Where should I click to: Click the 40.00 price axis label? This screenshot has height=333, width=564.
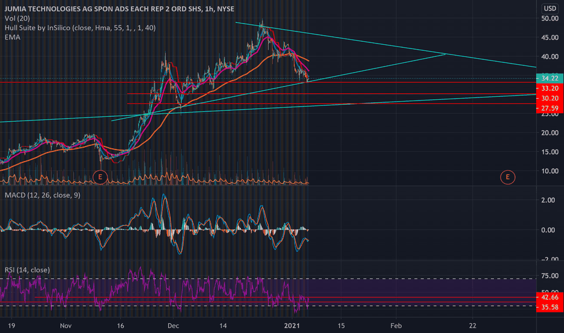coord(549,56)
